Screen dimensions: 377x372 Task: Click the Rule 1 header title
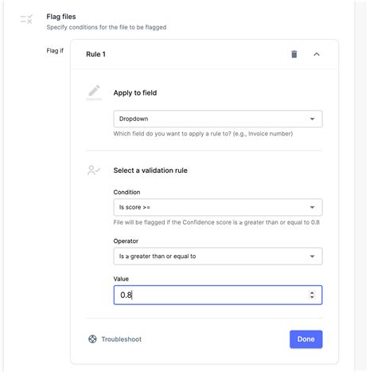click(x=95, y=54)
